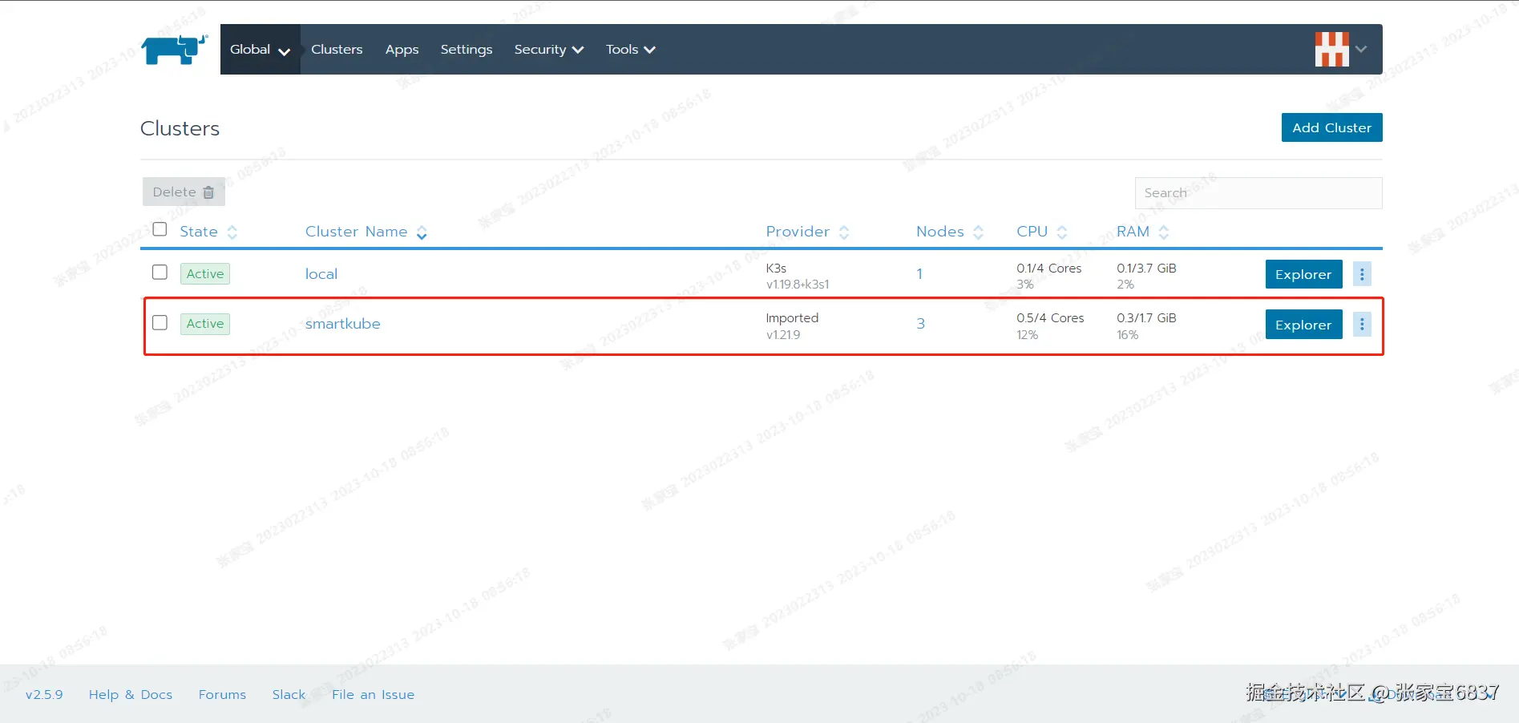Screen dimensions: 1519x723
Task: Tick the select-all clusters checkbox
Action: (160, 230)
